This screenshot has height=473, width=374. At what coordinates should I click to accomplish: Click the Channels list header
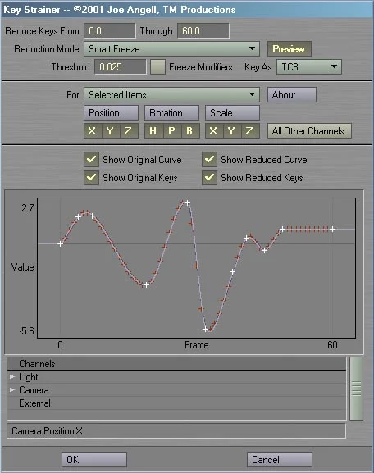[x=176, y=364]
